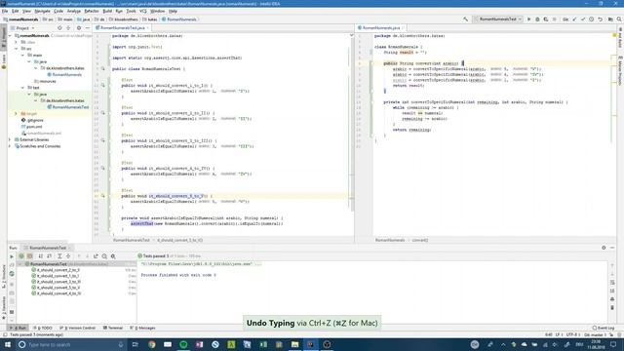Click the Build project hammer icon
Viewport: 624px width, 351px height.
point(465,19)
